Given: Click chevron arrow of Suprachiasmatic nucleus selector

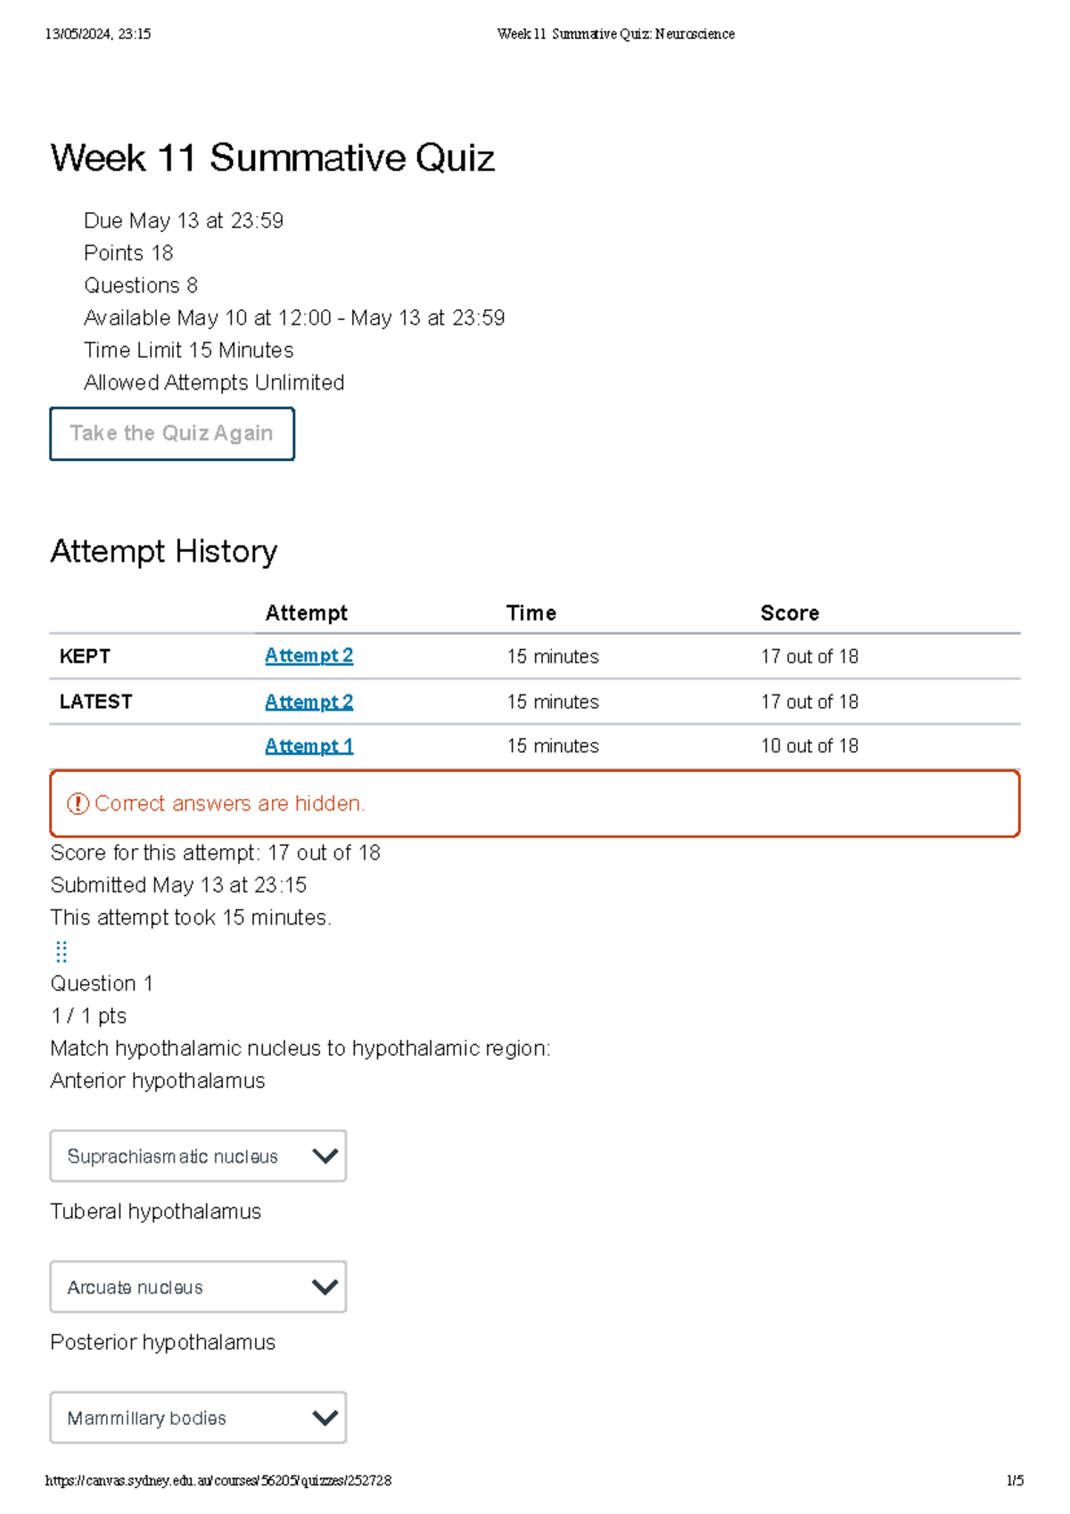Looking at the screenshot, I should (x=325, y=1156).
